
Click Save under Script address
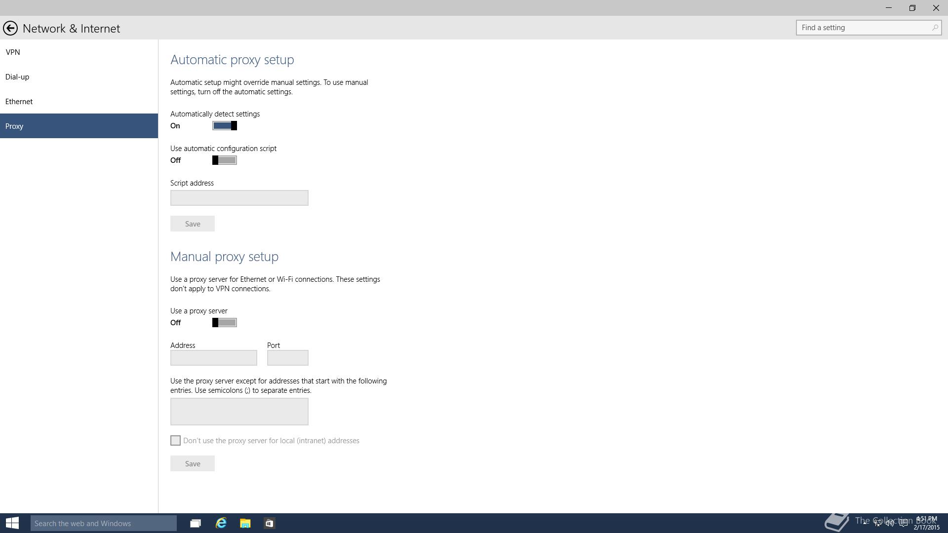193,224
